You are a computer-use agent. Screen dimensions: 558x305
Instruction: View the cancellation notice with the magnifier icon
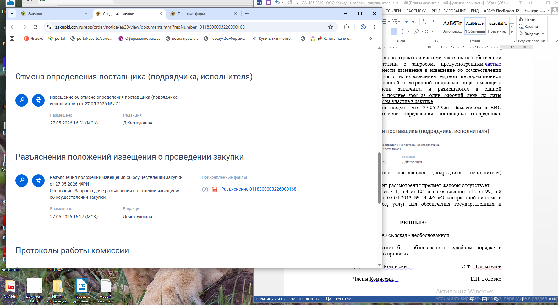click(x=22, y=100)
